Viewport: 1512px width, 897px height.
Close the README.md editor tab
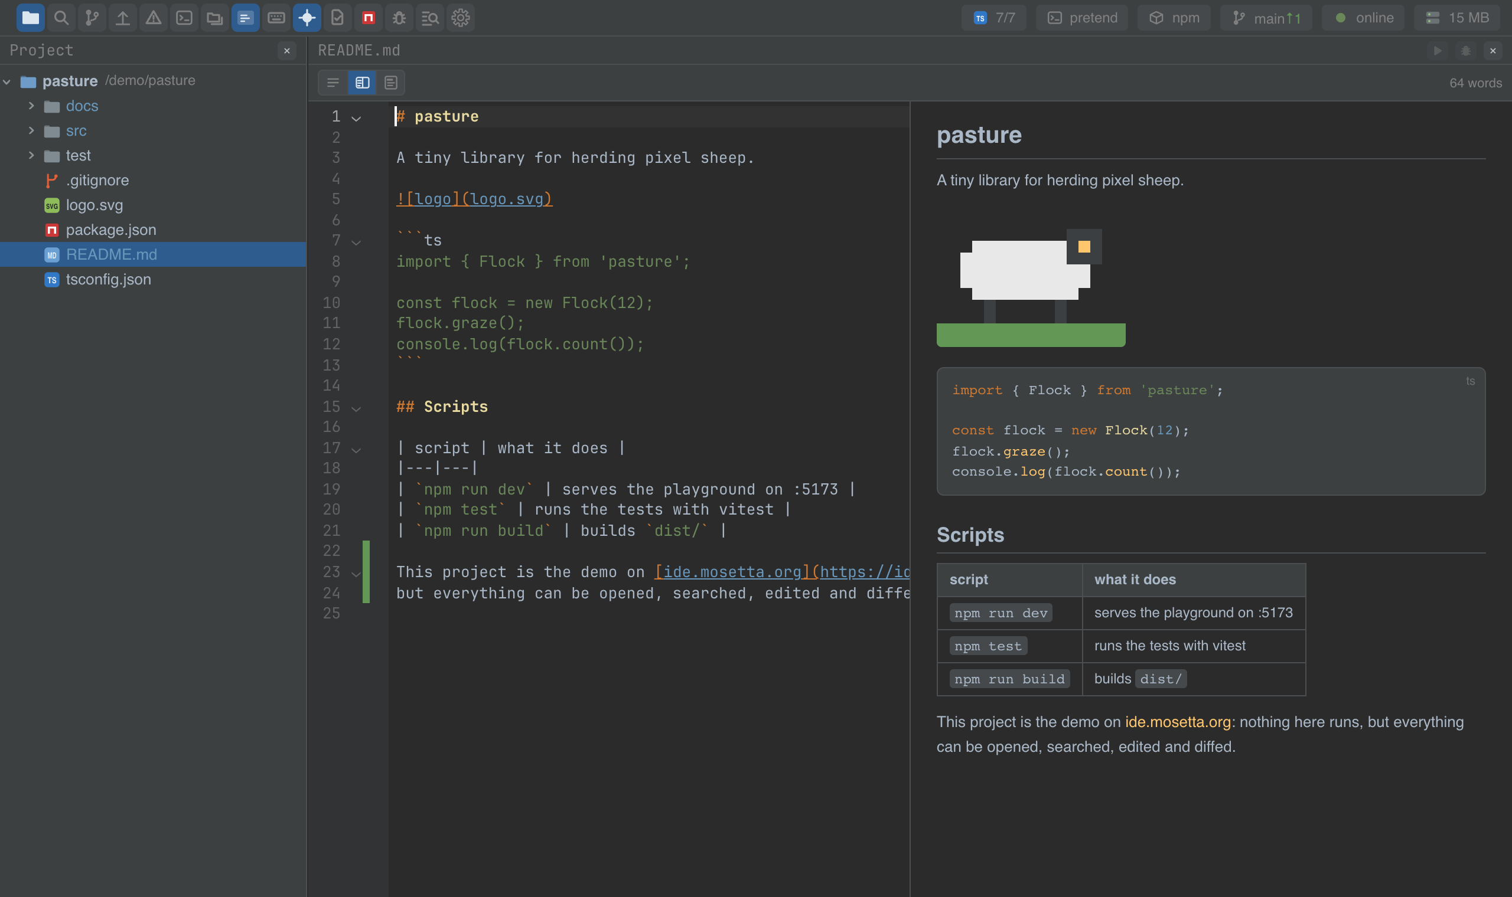click(1493, 51)
